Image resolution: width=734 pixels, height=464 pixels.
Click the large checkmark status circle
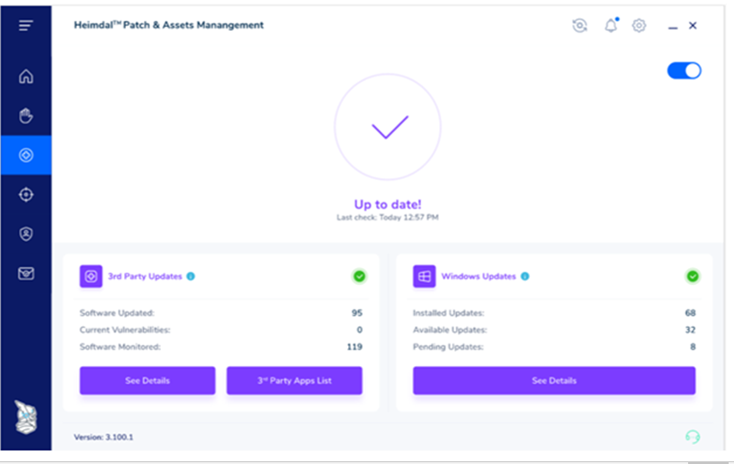388,127
